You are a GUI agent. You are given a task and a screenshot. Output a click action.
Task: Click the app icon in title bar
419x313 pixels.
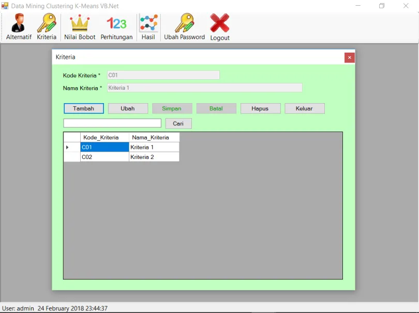pos(5,6)
